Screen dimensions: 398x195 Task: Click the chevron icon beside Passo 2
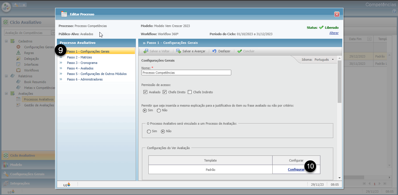[x=61, y=57]
